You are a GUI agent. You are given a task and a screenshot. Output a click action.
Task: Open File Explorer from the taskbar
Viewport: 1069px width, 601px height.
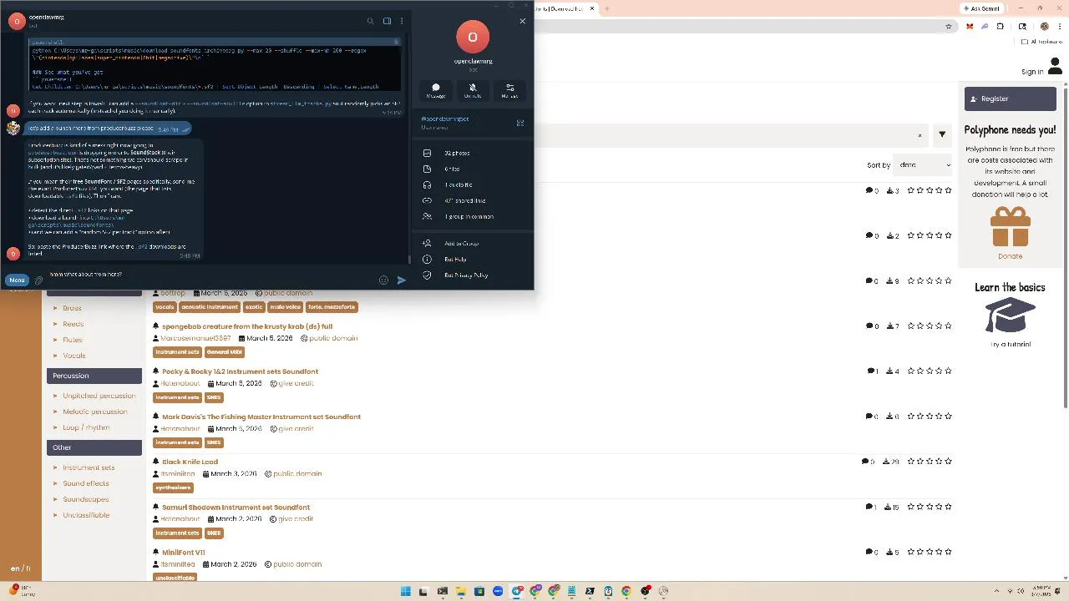click(x=460, y=591)
